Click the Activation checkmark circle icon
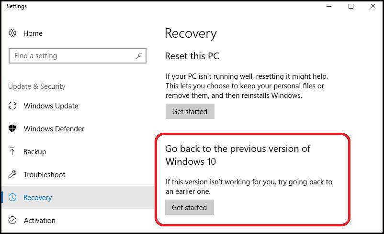Screen dimensions: 384x234 (12, 220)
